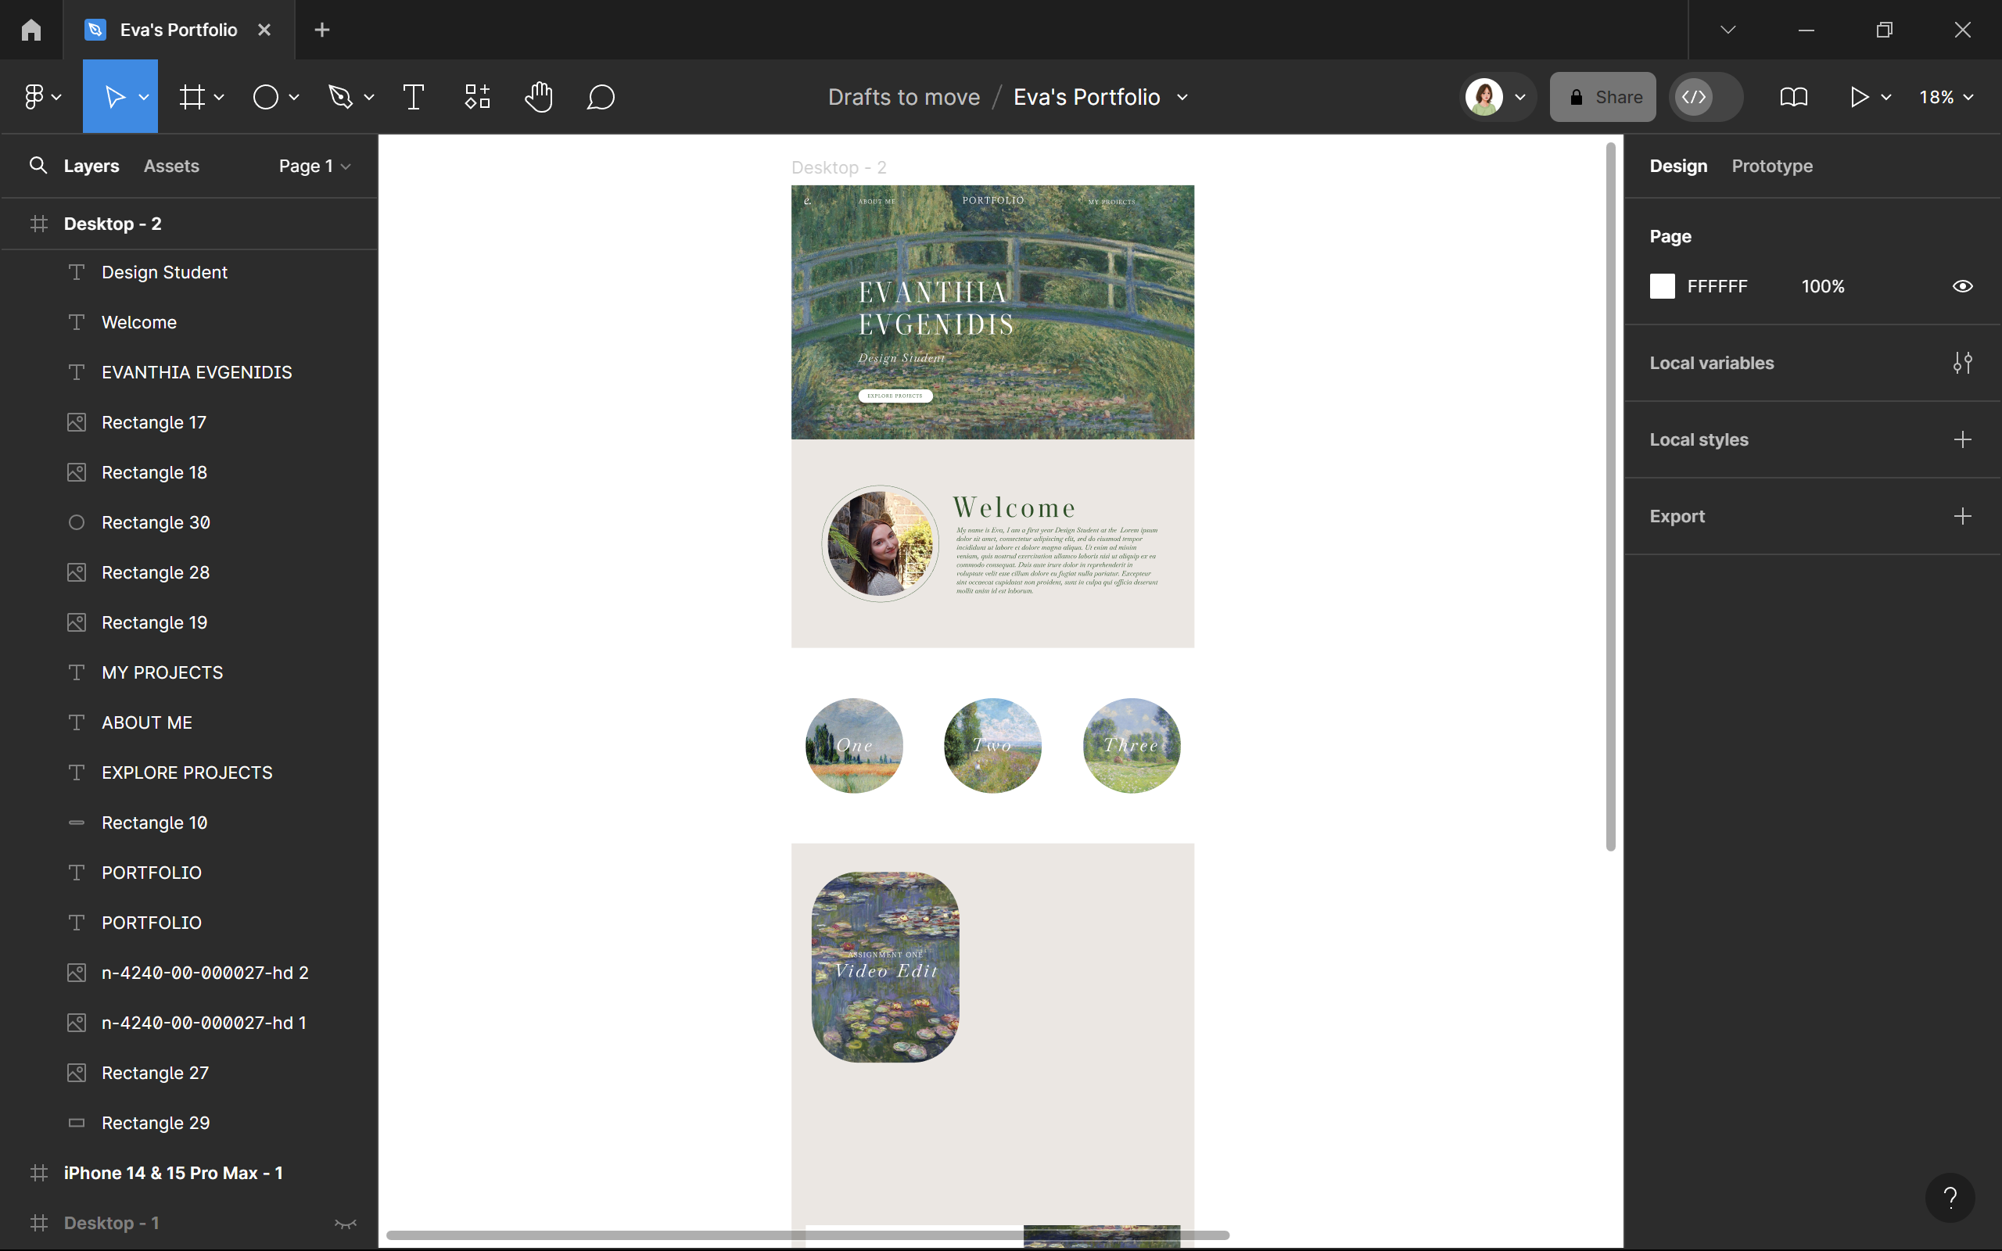Add a new export setting
Screen dimensions: 2002x1251
coord(1962,516)
